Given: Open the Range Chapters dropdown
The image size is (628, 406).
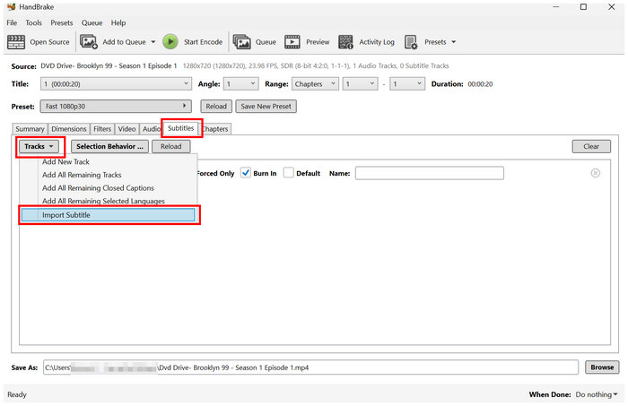Looking at the screenshot, I should [315, 84].
